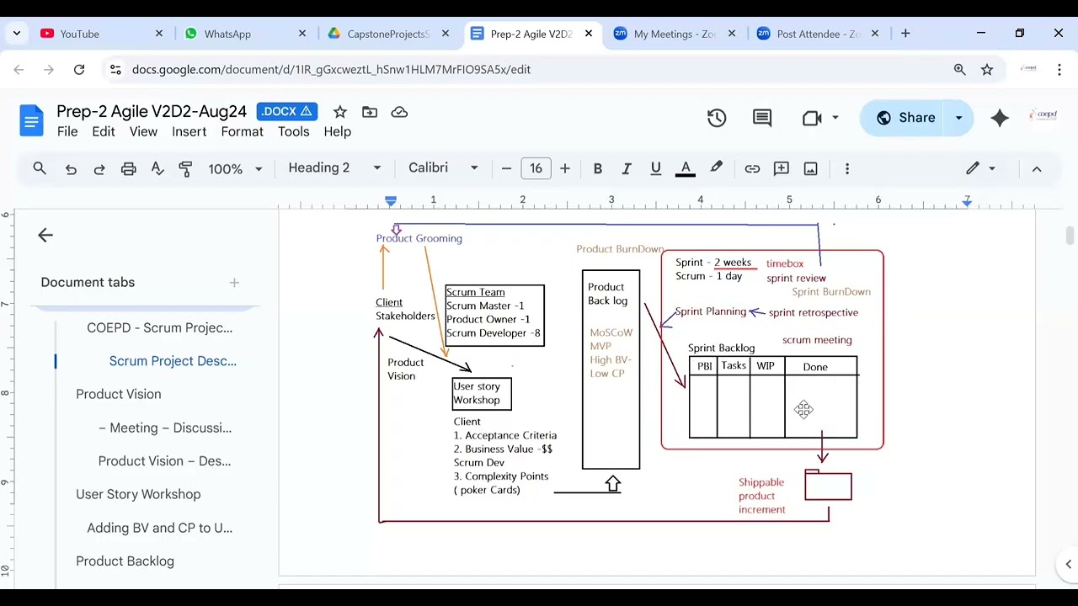Collapse the toolbar with the chevron
Image resolution: width=1078 pixels, height=606 pixels.
pyautogui.click(x=1037, y=169)
